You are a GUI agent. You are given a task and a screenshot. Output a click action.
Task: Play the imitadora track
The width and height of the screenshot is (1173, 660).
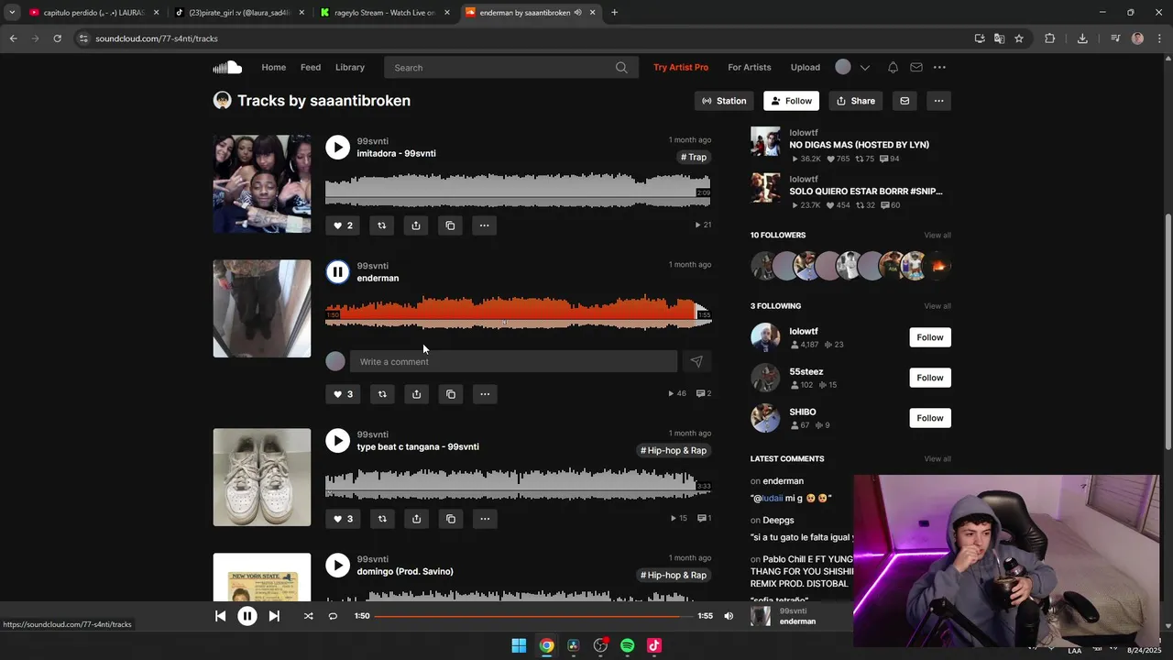338,148
